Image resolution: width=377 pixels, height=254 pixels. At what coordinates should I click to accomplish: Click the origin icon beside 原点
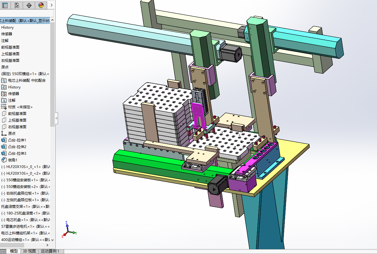(x=4, y=133)
